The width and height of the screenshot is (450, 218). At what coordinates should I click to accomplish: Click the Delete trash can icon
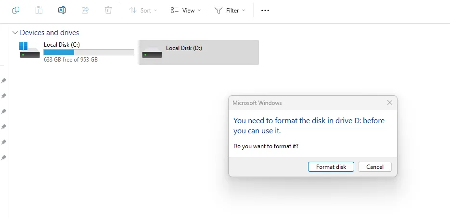pyautogui.click(x=108, y=10)
